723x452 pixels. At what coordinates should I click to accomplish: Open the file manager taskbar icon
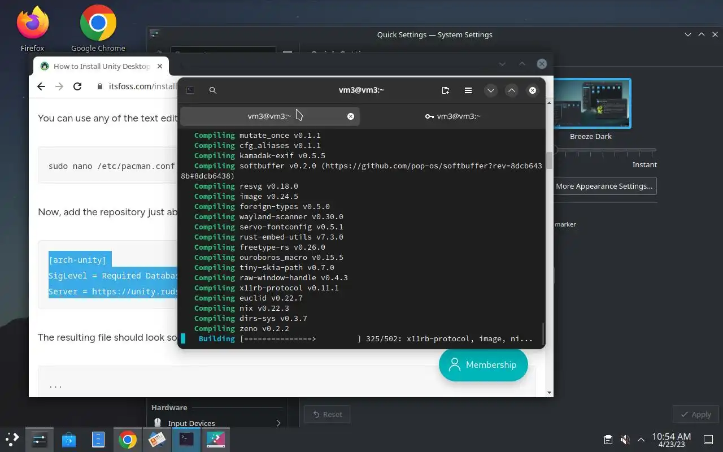pos(98,439)
